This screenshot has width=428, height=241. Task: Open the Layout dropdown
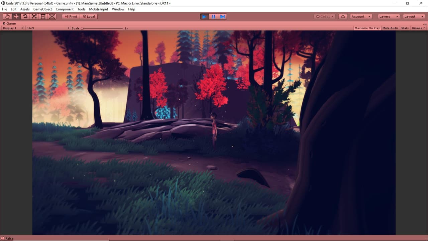tap(414, 16)
